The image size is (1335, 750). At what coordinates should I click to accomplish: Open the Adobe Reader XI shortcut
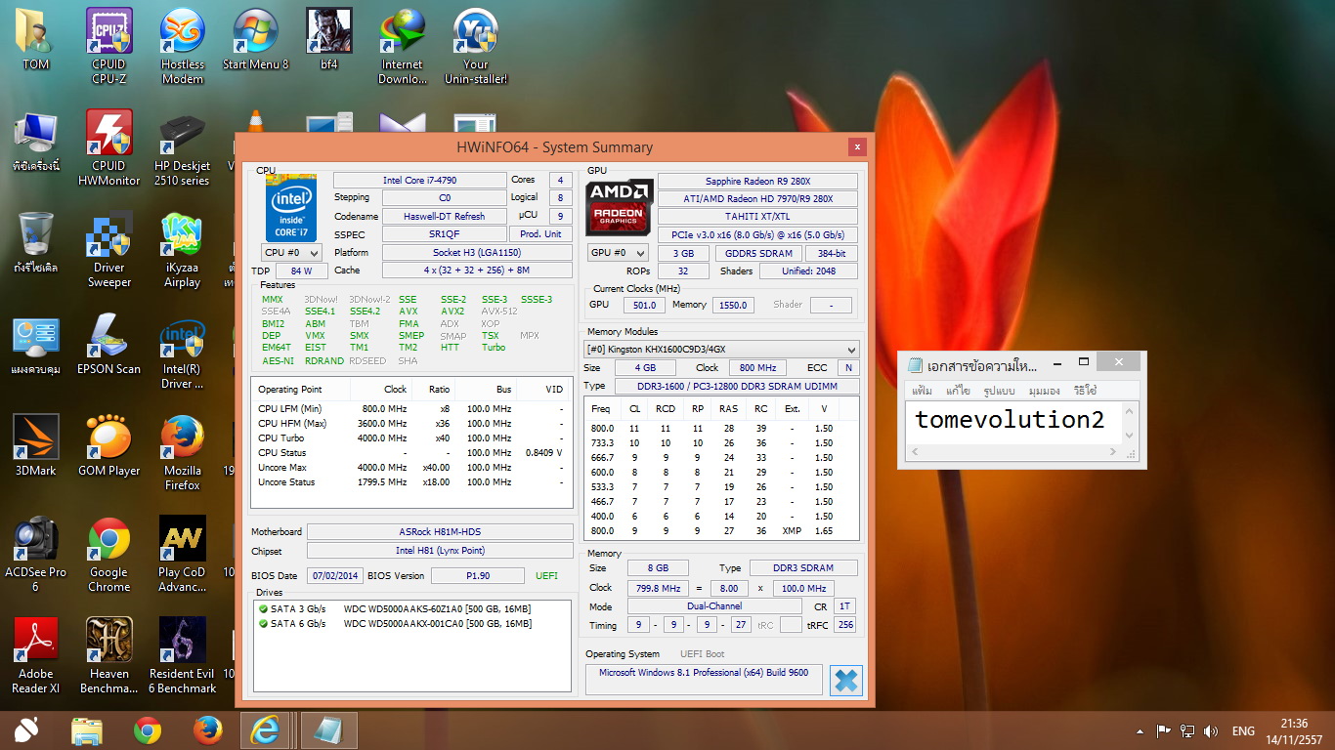(x=36, y=655)
